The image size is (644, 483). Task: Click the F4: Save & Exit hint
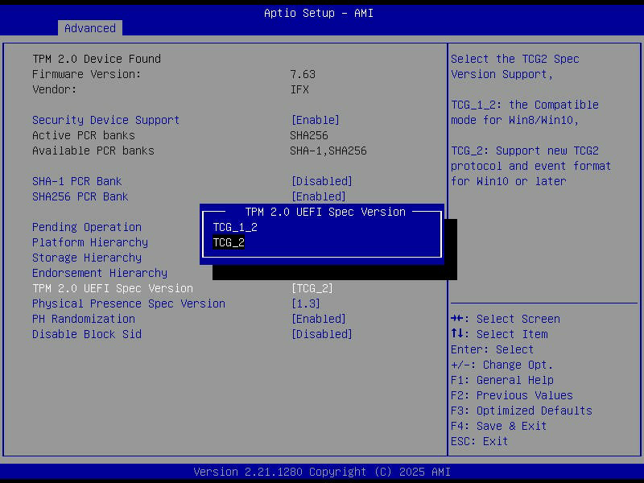[x=498, y=426]
